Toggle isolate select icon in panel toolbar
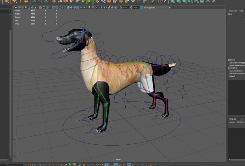 (x=104, y=8)
